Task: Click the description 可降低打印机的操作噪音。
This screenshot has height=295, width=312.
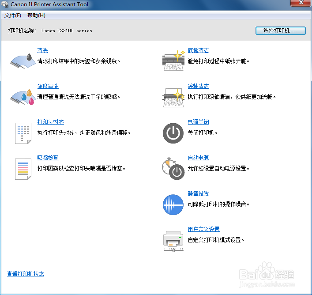Action: coord(218,204)
